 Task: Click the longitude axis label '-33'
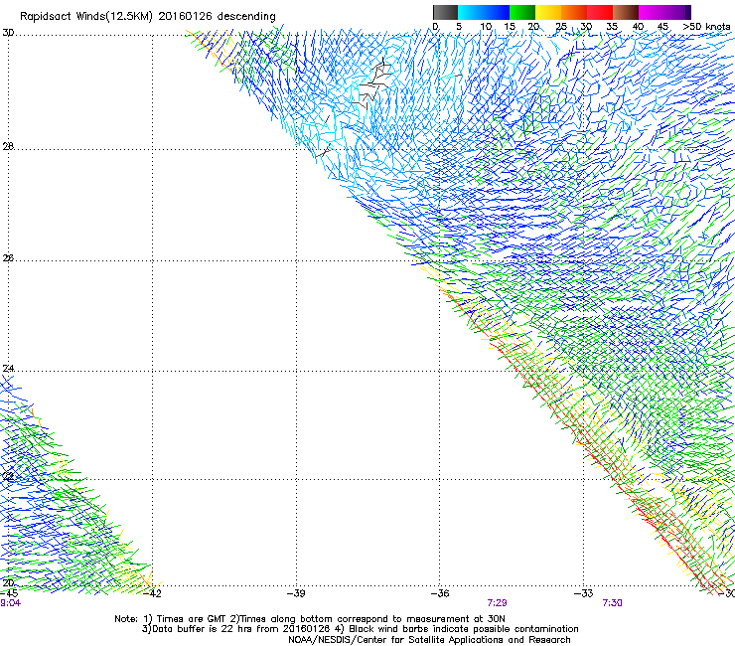pyautogui.click(x=583, y=593)
